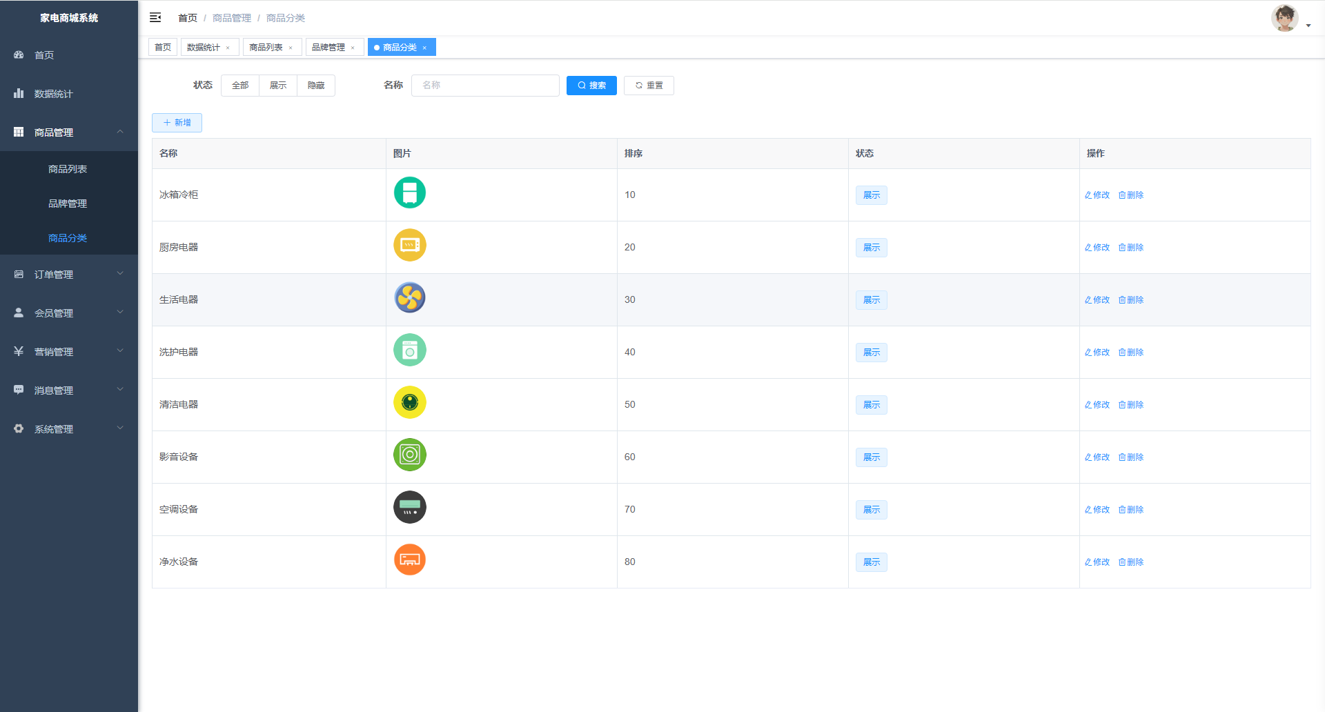Click the 首页 dashboard icon in sidebar
This screenshot has height=712, width=1325.
[19, 55]
